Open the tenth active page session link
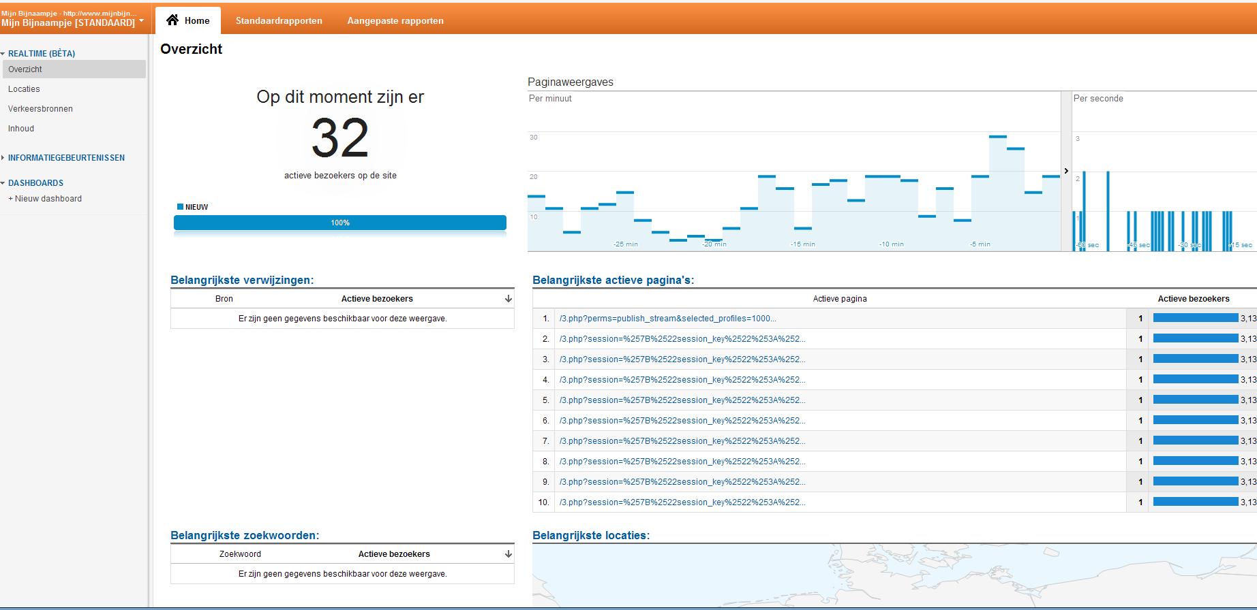Screen dimensions: 1257x610 pyautogui.click(x=682, y=502)
